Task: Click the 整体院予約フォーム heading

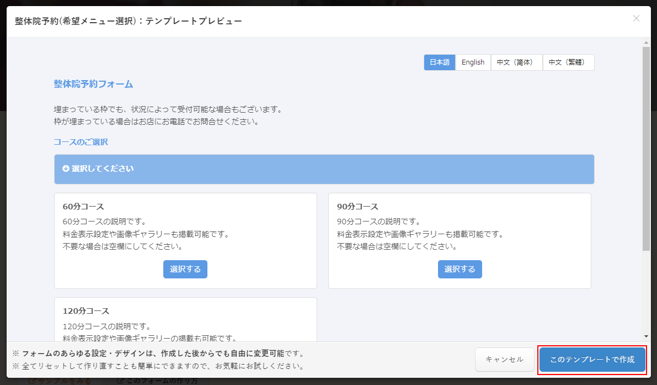Action: tap(93, 85)
